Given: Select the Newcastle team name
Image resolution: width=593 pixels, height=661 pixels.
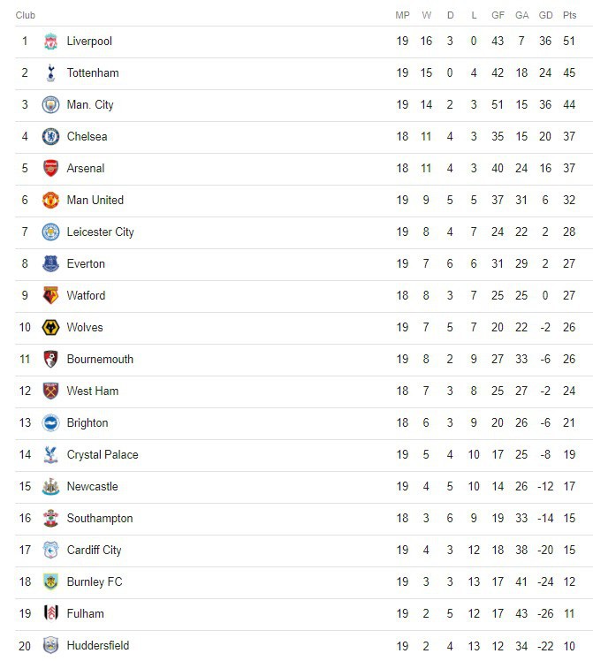Looking at the screenshot, I should coord(92,487).
